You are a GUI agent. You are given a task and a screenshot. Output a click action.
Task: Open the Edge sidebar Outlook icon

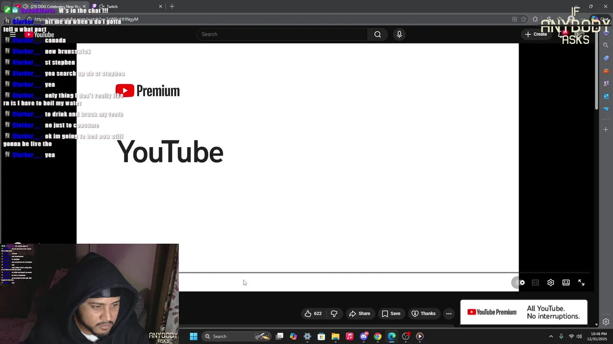[606, 97]
